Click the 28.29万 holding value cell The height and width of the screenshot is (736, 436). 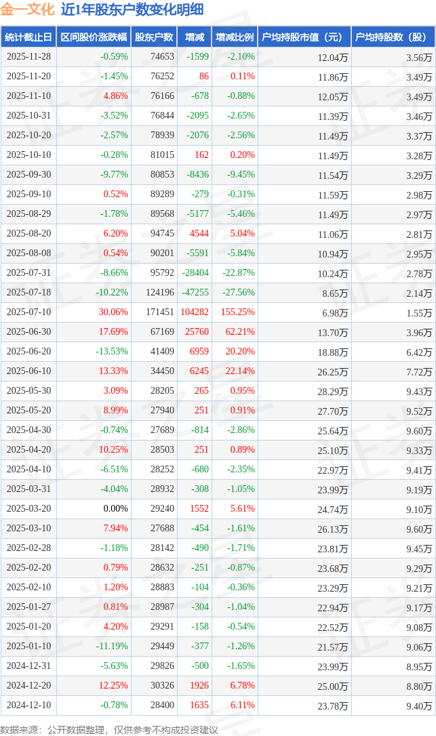click(332, 391)
